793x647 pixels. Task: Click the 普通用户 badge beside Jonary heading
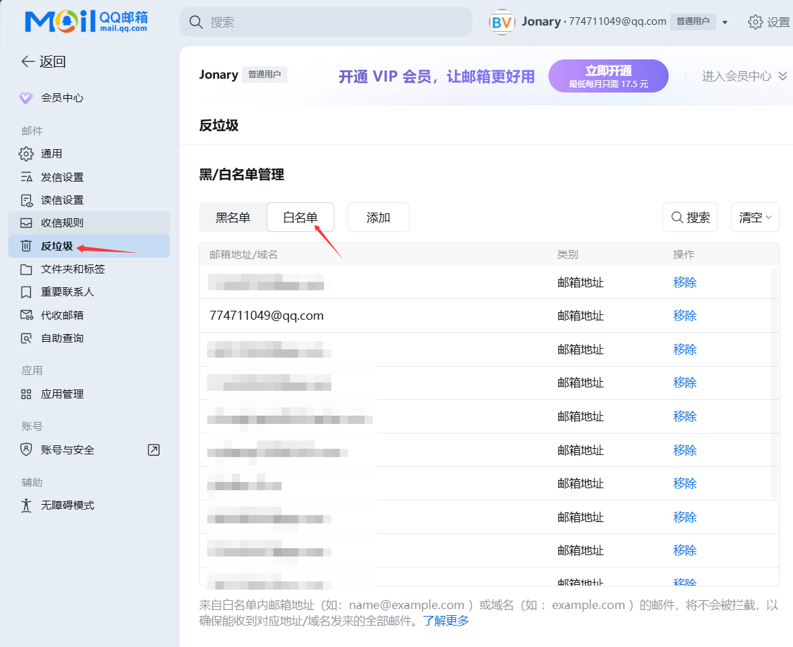click(x=265, y=75)
